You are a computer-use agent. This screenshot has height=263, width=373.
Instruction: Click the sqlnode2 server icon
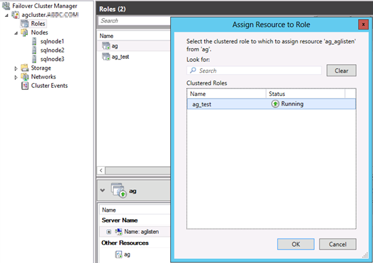point(35,50)
